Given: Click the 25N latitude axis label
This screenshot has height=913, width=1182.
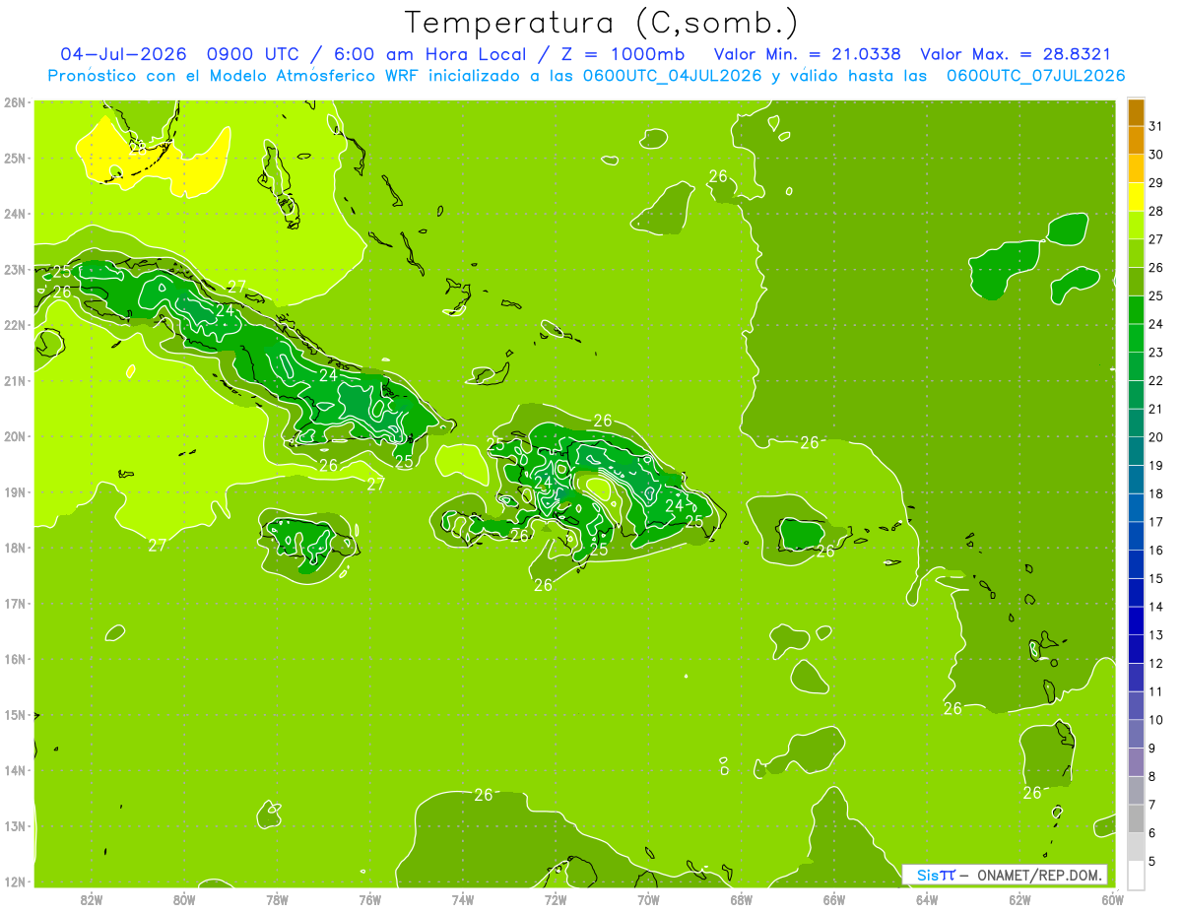Looking at the screenshot, I should tap(14, 158).
